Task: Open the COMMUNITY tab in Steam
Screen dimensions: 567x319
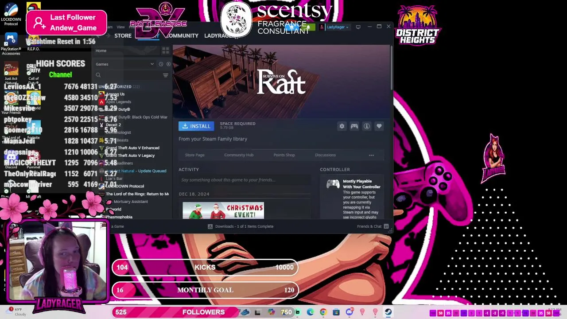Action: 182,35
